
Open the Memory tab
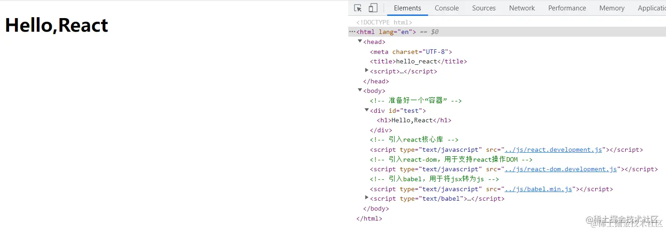tap(612, 8)
